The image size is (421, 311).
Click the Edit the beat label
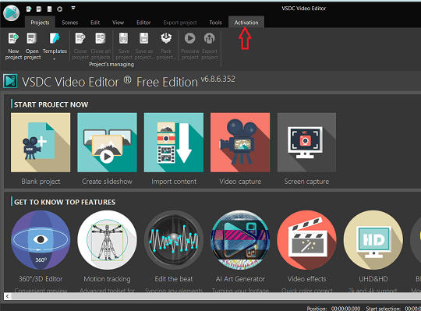click(x=174, y=279)
